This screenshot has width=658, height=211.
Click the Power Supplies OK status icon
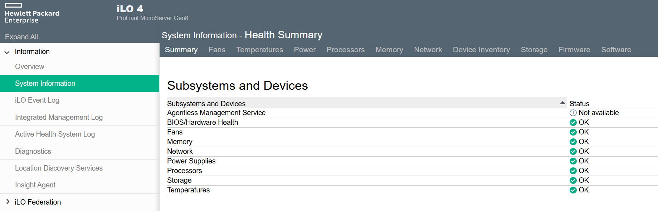[573, 161]
